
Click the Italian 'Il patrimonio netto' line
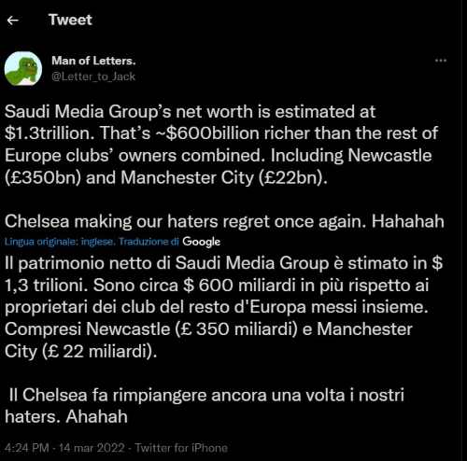[223, 263]
